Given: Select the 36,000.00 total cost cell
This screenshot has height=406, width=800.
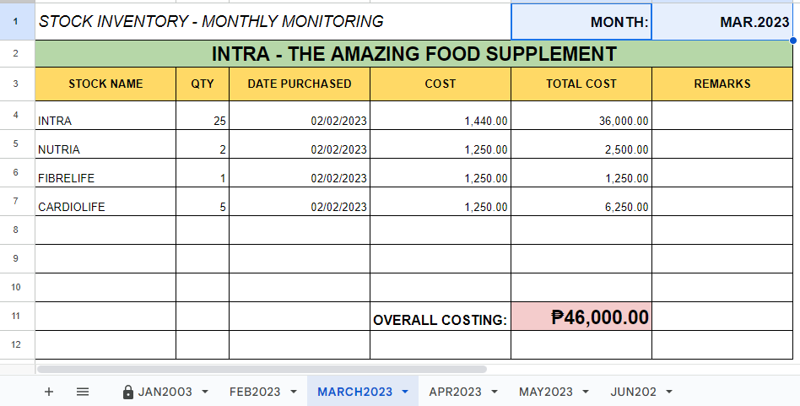Looking at the screenshot, I should pos(581,116).
